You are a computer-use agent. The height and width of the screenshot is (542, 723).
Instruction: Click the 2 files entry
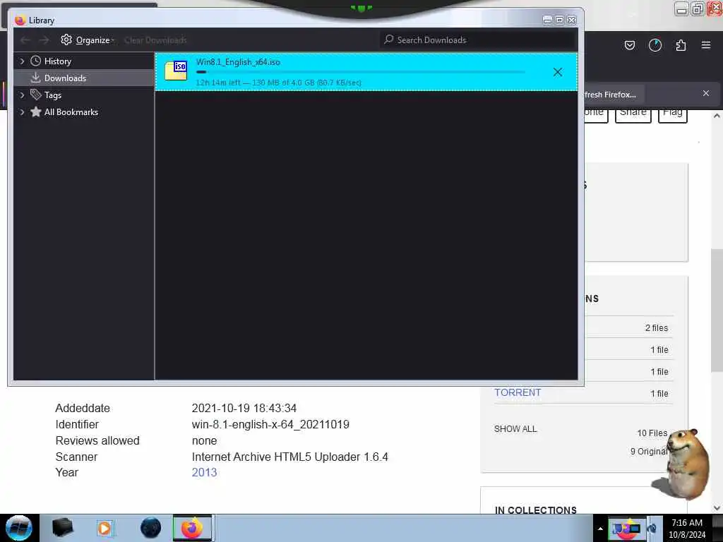[656, 327]
